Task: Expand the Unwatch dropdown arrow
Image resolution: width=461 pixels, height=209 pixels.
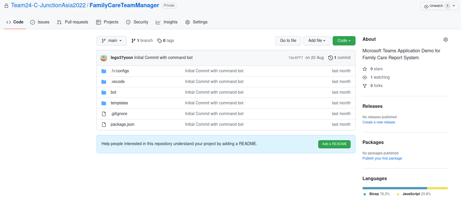Action: coord(454,6)
